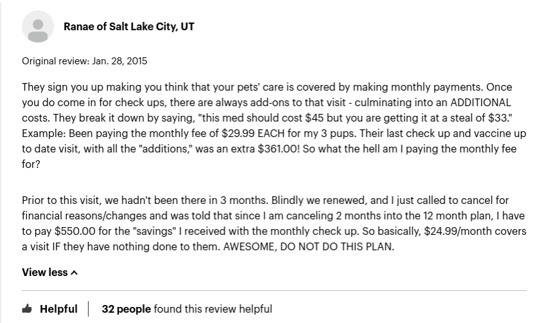
Task: Click the horizontal divider below View less
Action: point(274,290)
